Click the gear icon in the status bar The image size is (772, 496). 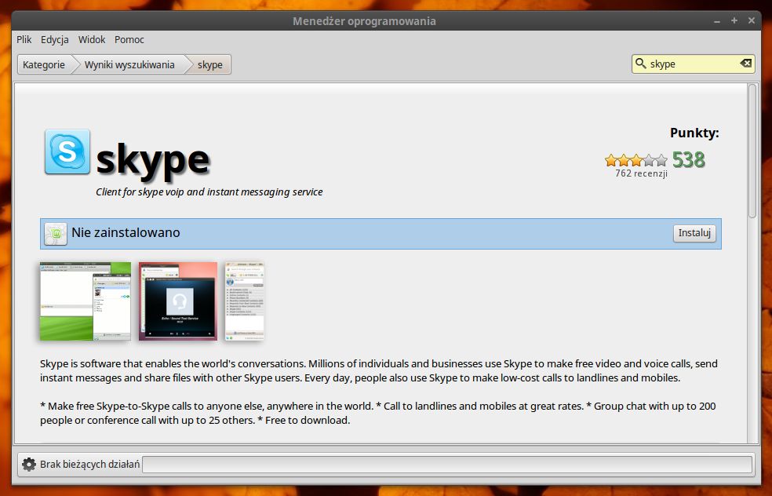tap(29, 464)
